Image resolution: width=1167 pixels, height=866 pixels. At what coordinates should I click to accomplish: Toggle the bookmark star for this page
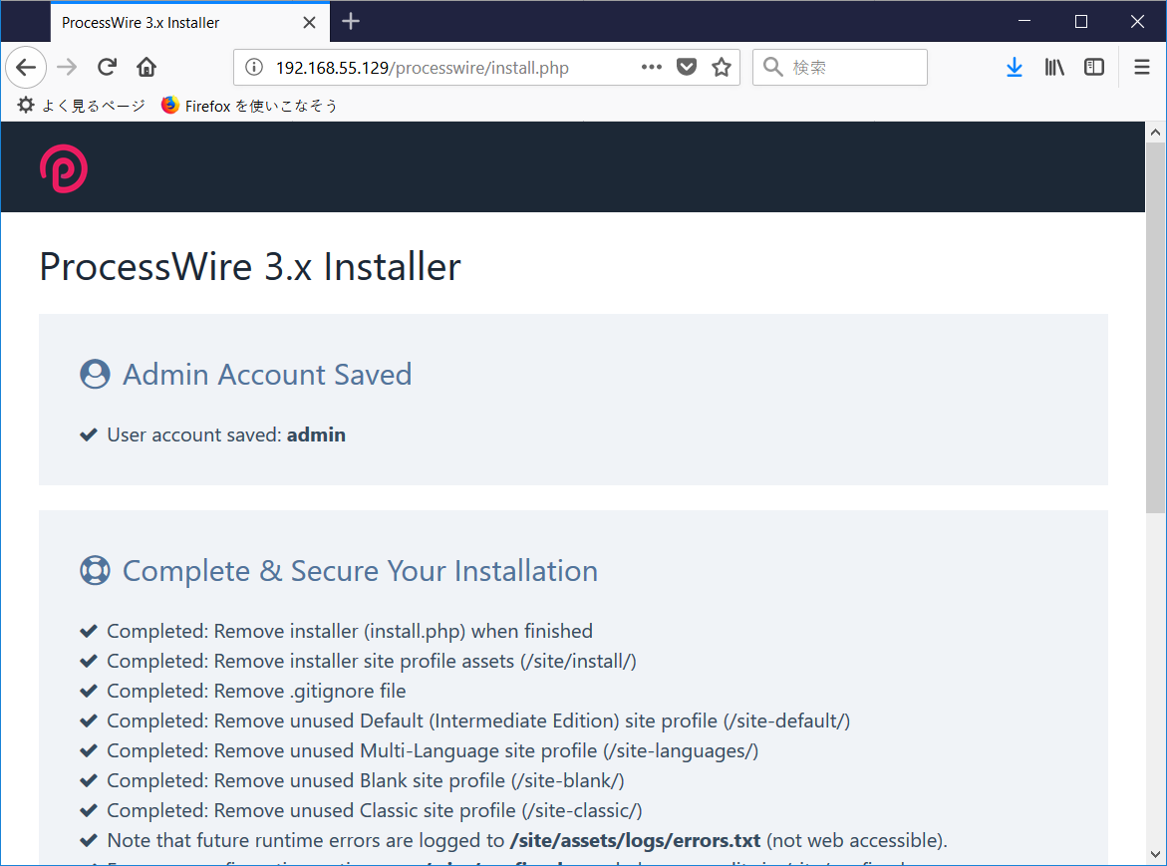(721, 67)
